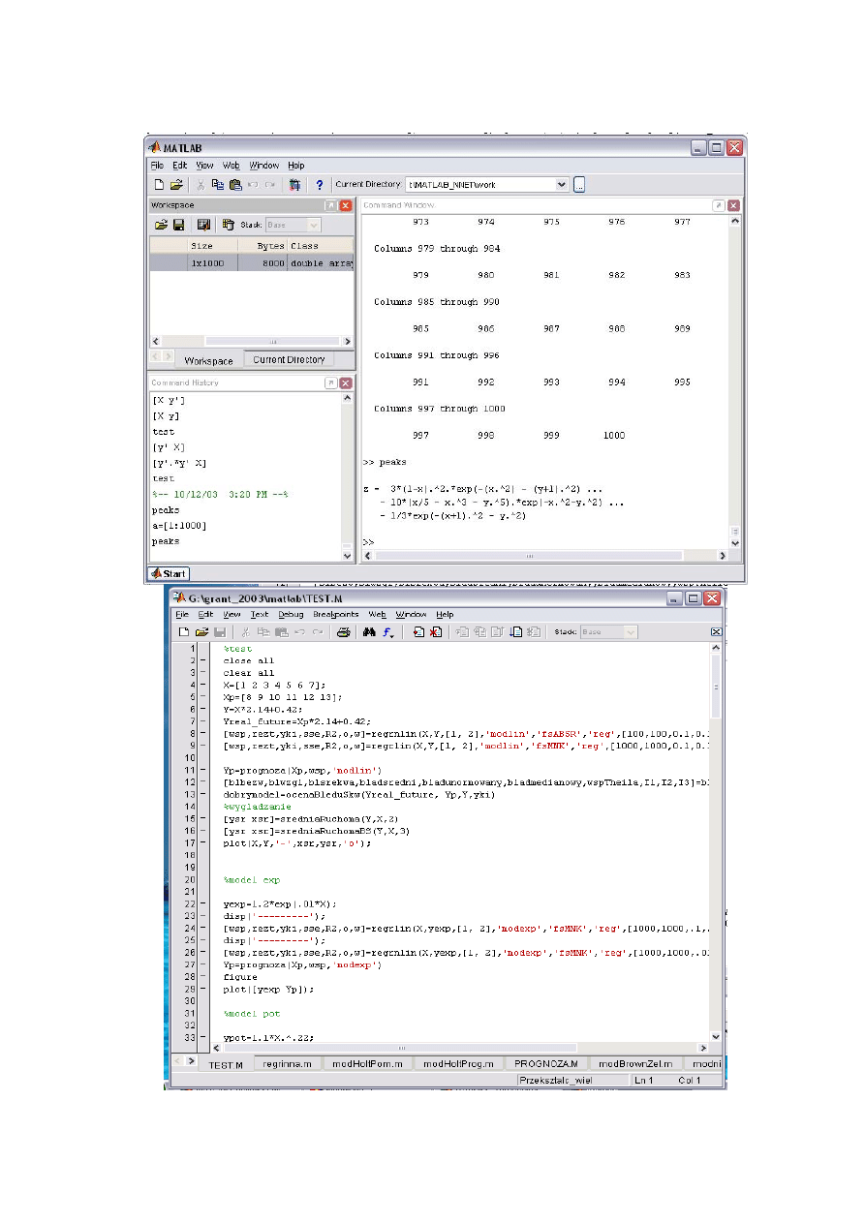Click the browse folder button beside Current Directory
The width and height of the screenshot is (865, 1223).
coord(579,184)
